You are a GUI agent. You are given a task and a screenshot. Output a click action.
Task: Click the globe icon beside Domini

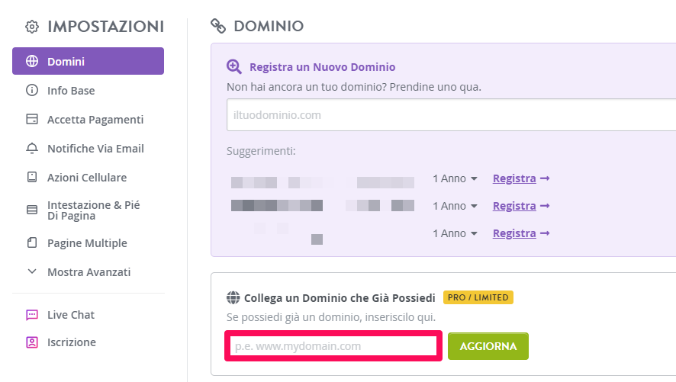pos(32,61)
